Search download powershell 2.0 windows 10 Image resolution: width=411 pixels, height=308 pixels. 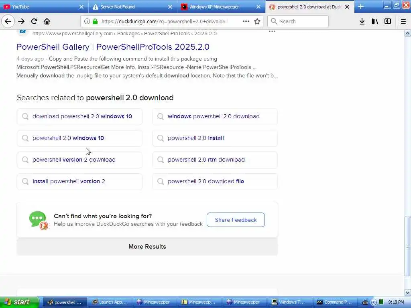79,117
